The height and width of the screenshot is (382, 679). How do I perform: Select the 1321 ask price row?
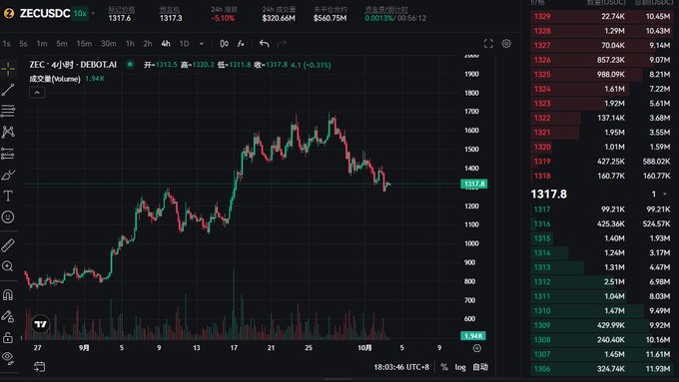602,133
